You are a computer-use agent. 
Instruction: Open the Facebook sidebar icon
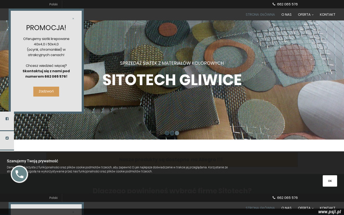(x=7, y=119)
